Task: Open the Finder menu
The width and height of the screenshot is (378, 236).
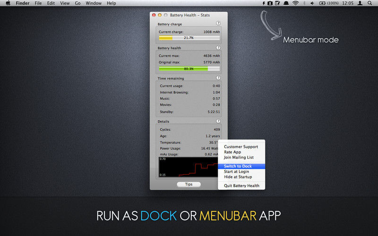Action: tap(23, 3)
